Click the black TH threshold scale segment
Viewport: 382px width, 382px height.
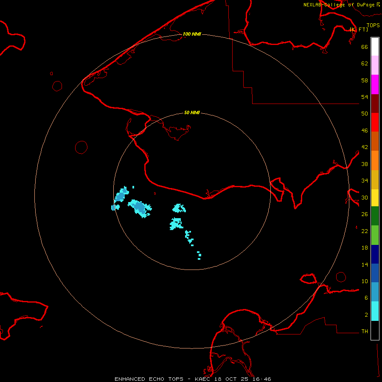click(x=375, y=330)
